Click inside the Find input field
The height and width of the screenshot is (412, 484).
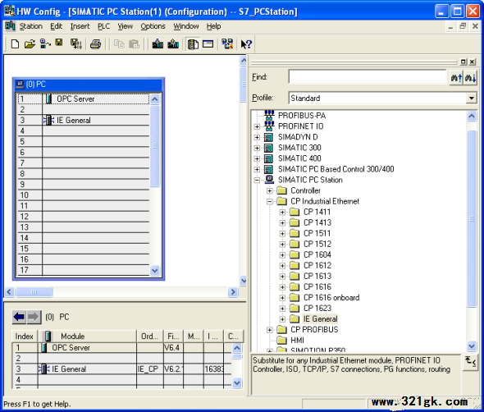pyautogui.click(x=368, y=76)
